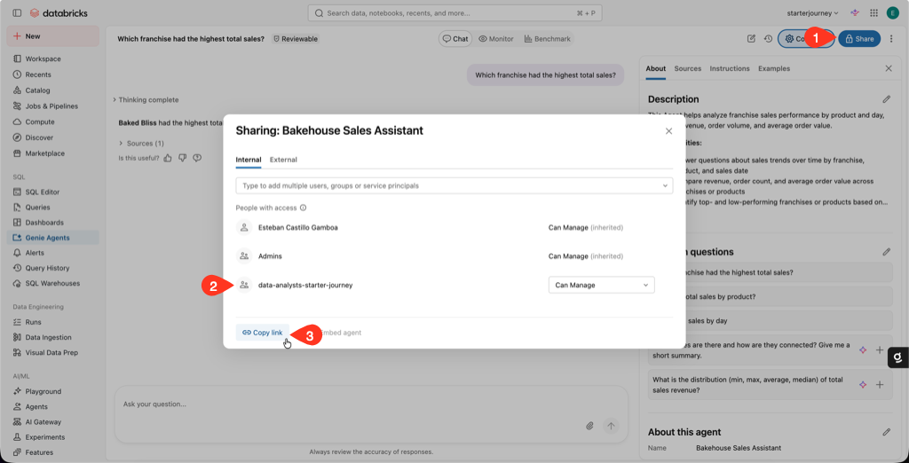Open the starterjourney workspace dropdown
Screen dimensions: 909x463
[813, 12]
